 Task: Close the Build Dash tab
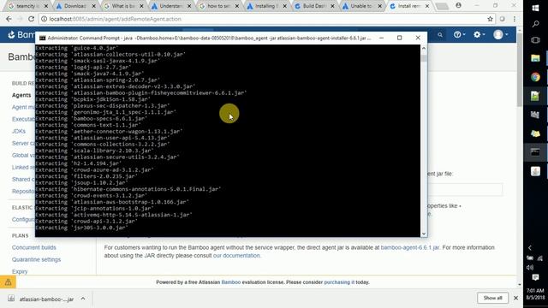[332, 6]
